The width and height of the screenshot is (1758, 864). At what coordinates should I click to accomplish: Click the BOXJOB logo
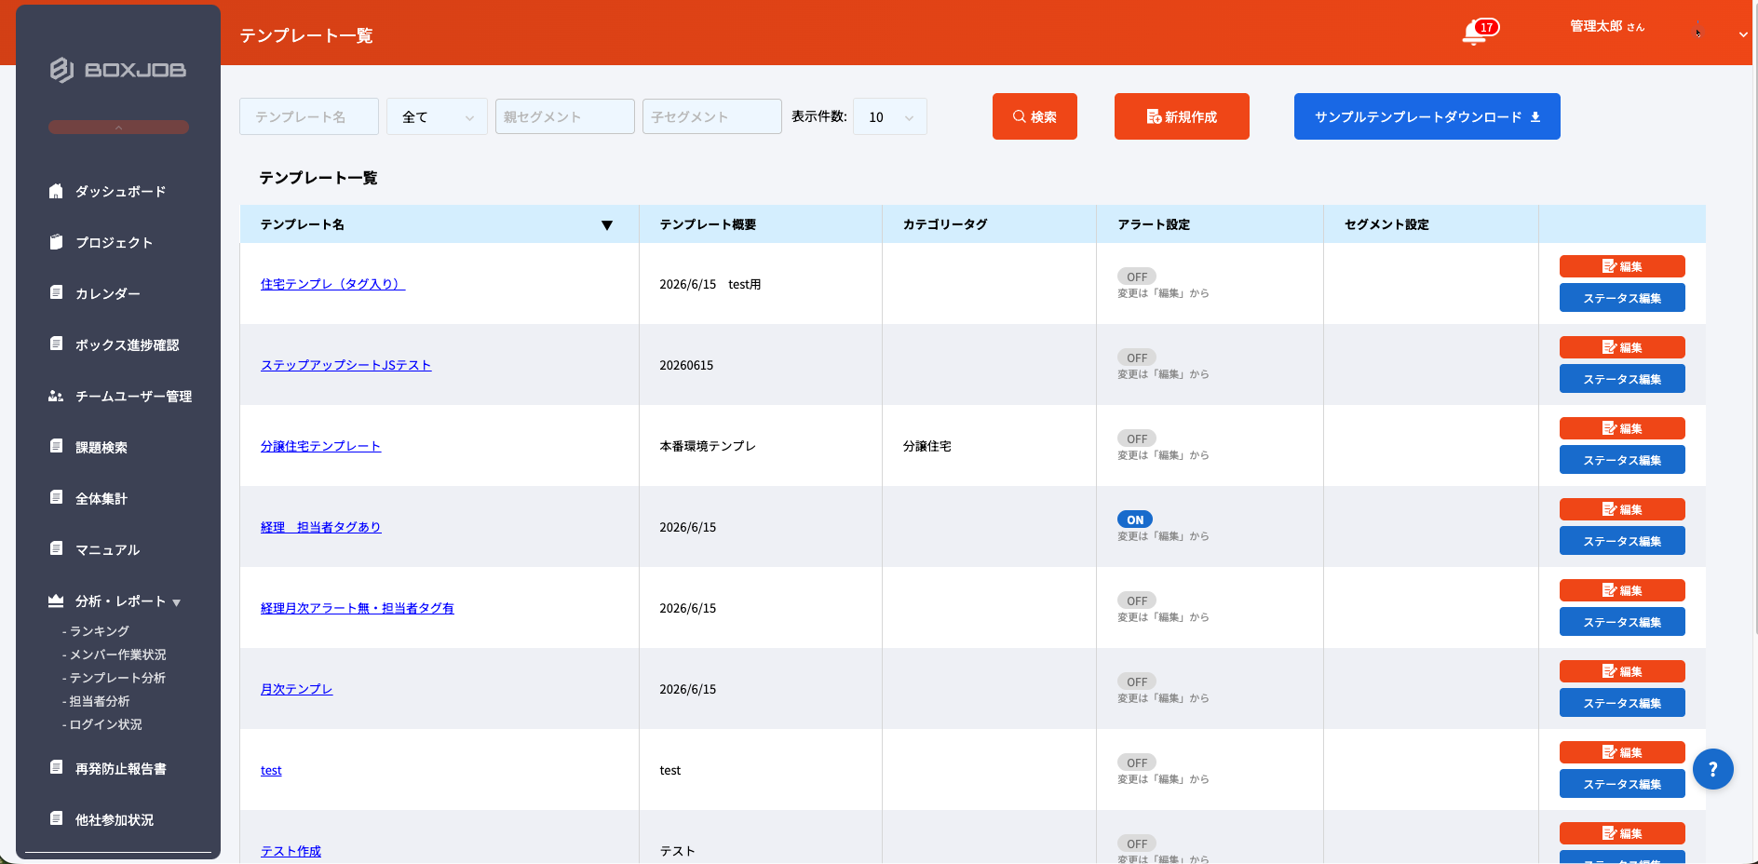coord(118,70)
